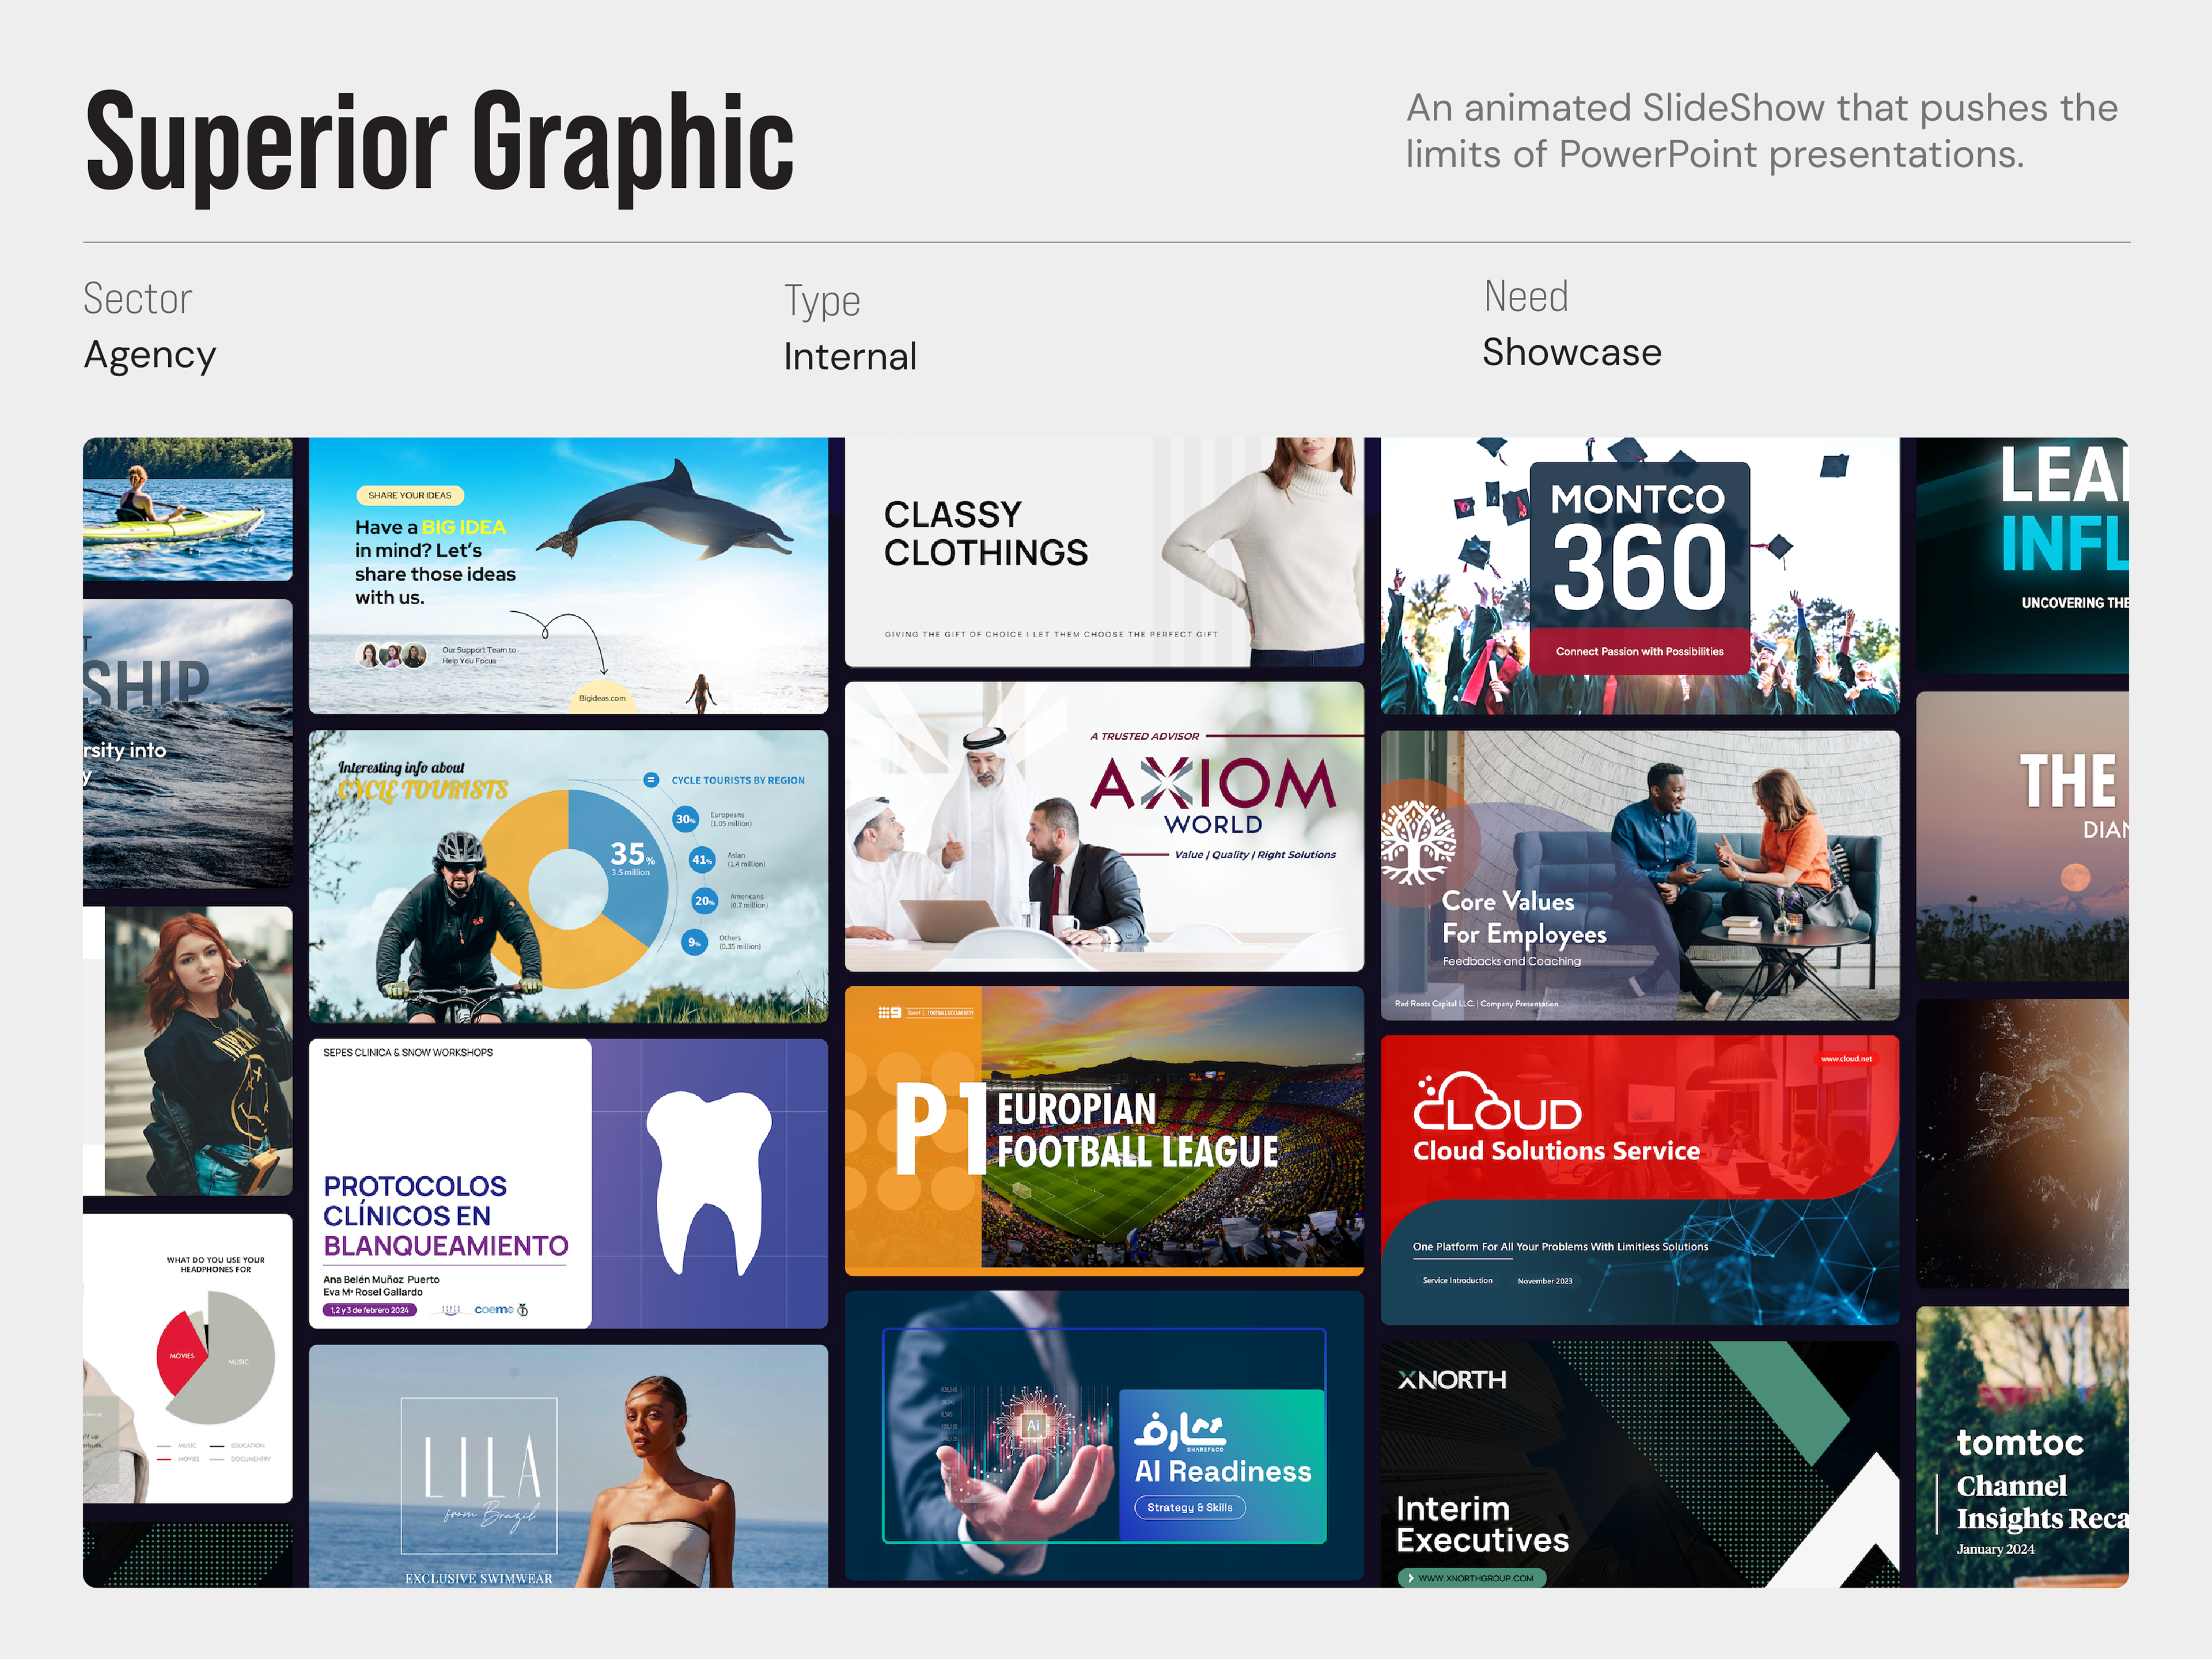Click Connect Passion with Possibilities banner
The height and width of the screenshot is (1659, 2212).
pos(1639,651)
